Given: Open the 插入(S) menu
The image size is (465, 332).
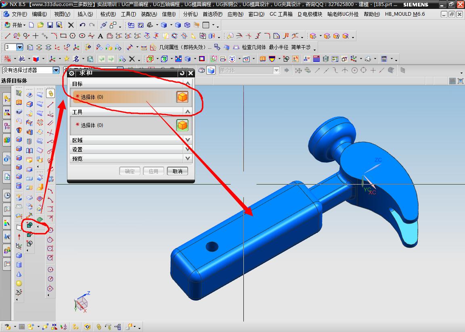Looking at the screenshot, I should click(x=85, y=14).
